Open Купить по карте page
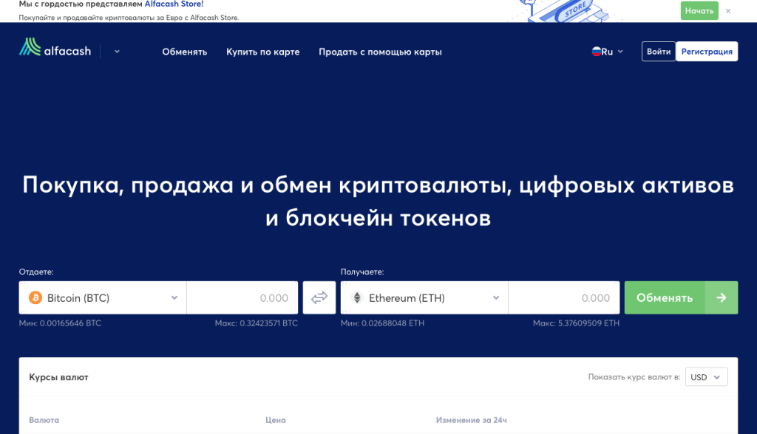Viewport: 757px width, 434px height. click(262, 52)
